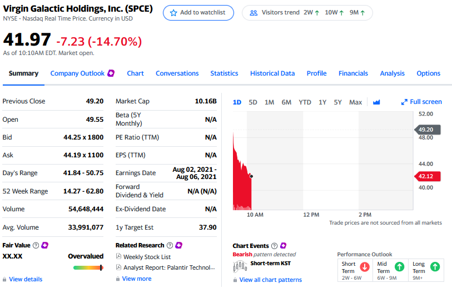Screen dimensions: 452x288
Task: Click the 9M up-arrow trend indicator
Action: (x=362, y=13)
